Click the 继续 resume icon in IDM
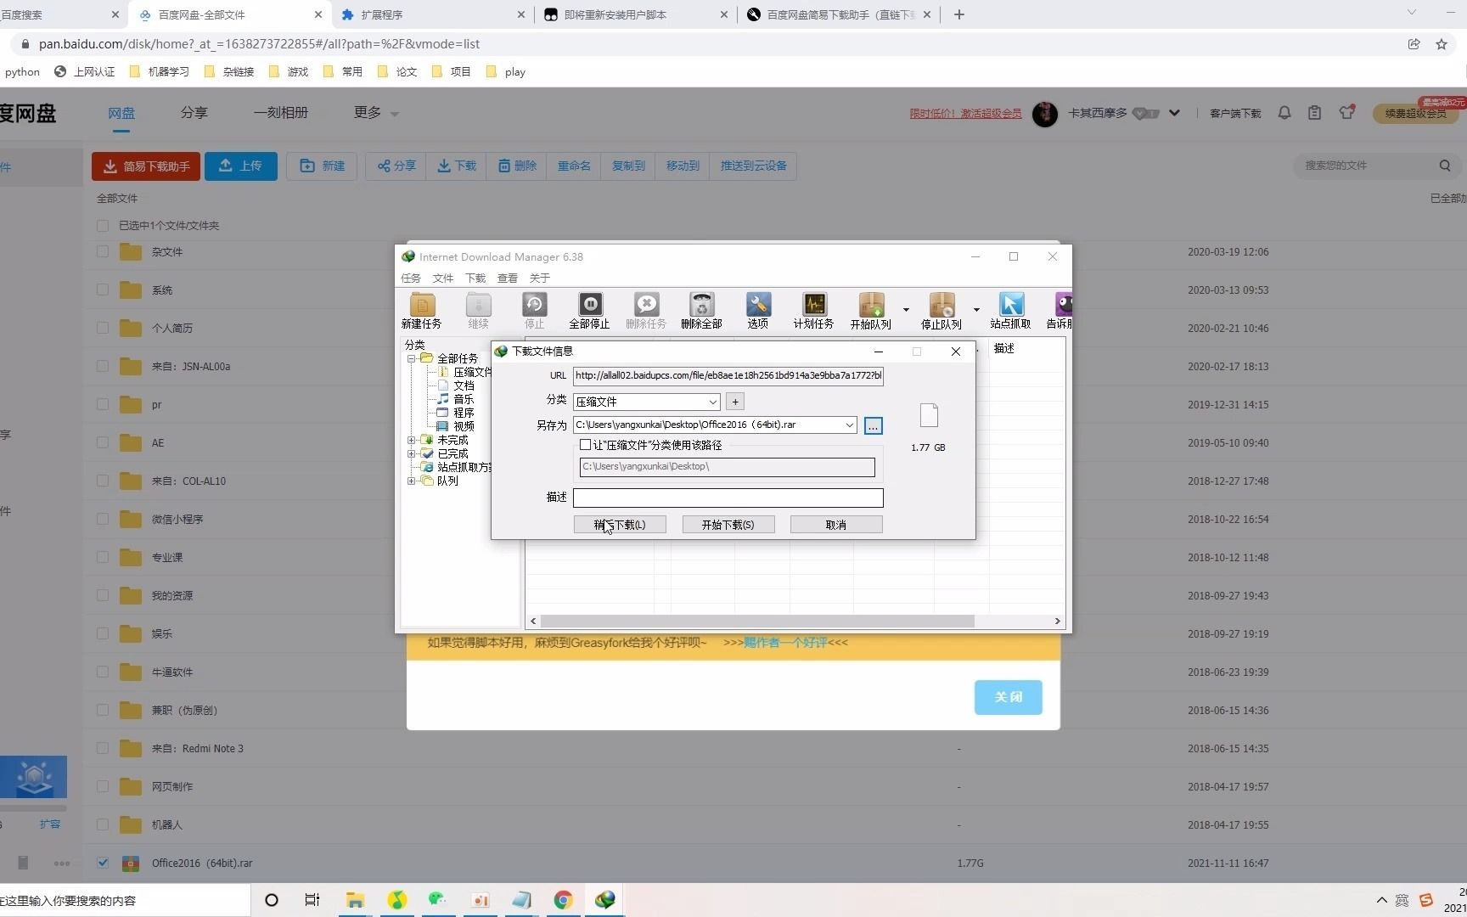The height and width of the screenshot is (917, 1467). pyautogui.click(x=479, y=310)
